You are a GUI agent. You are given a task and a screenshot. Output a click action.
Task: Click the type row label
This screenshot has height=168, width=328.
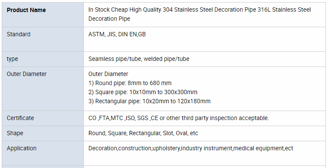coord(12,59)
